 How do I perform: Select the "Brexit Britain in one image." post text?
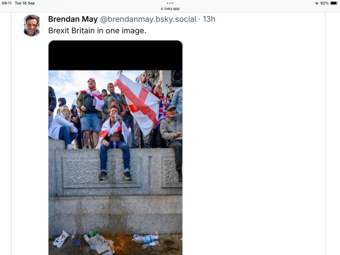[x=97, y=31]
